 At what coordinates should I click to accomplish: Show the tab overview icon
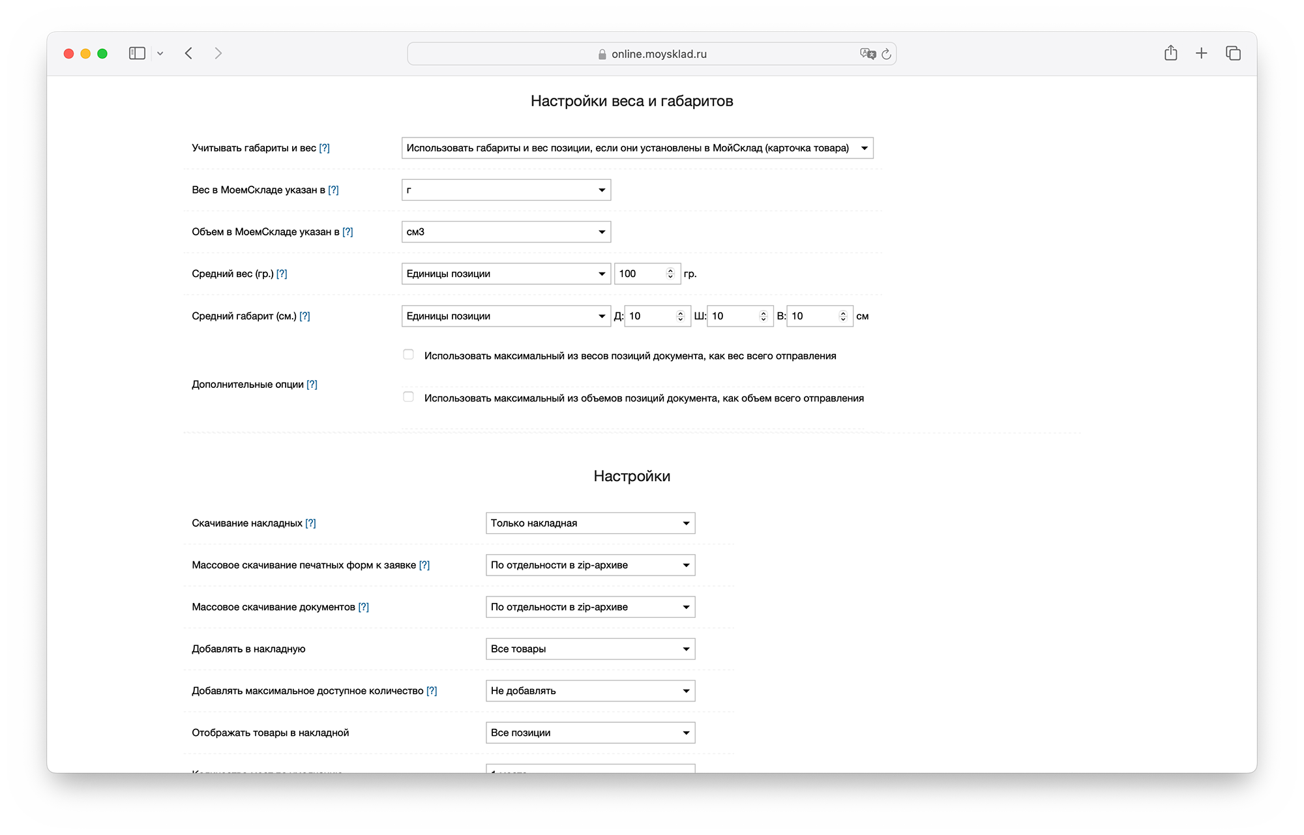click(x=1233, y=53)
